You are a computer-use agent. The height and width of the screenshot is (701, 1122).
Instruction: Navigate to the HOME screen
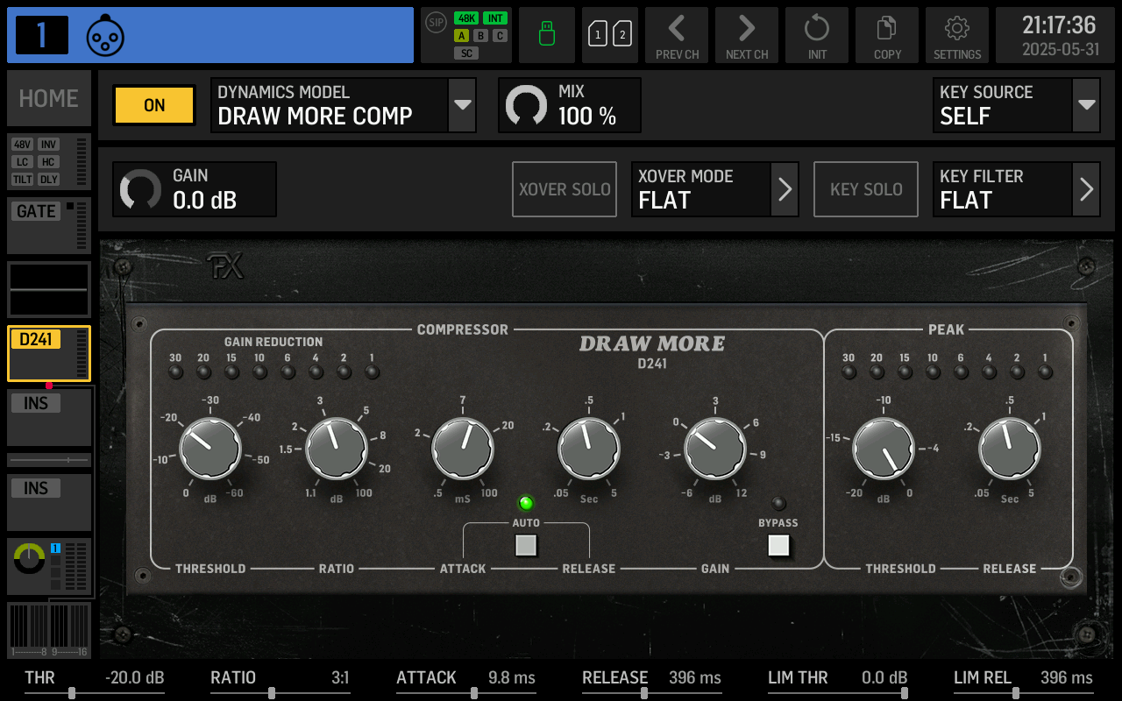click(48, 98)
